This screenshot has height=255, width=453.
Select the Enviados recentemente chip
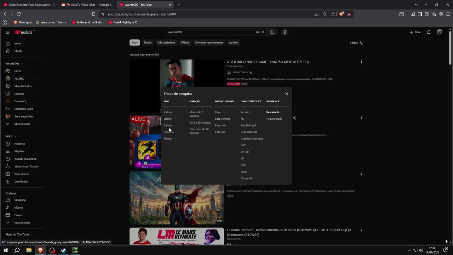[209, 42]
